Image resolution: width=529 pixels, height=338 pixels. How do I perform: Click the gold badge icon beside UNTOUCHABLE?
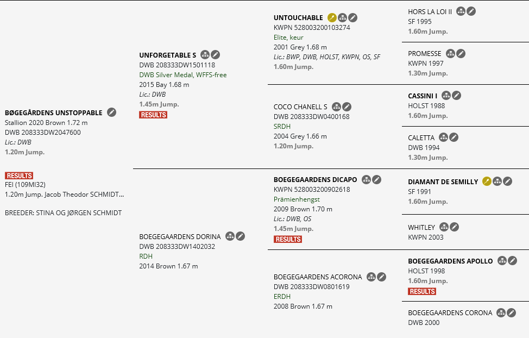coord(332,18)
